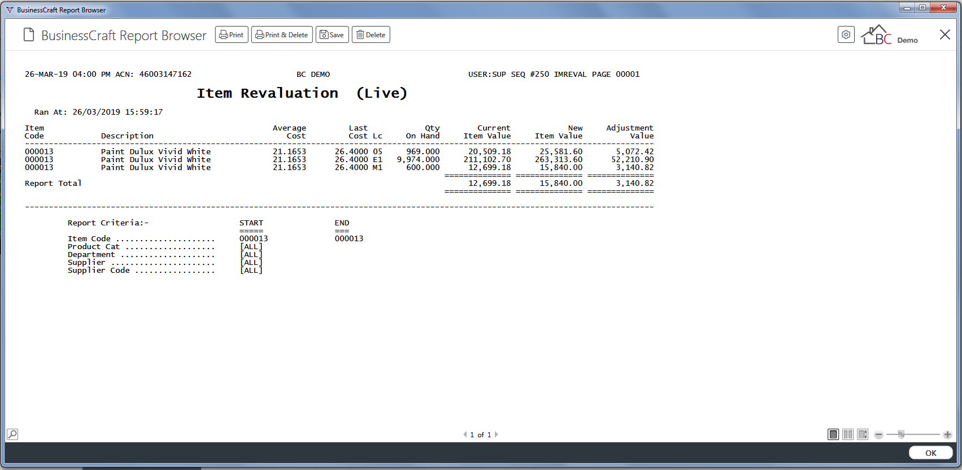Click the 'Description' column header

127,136
